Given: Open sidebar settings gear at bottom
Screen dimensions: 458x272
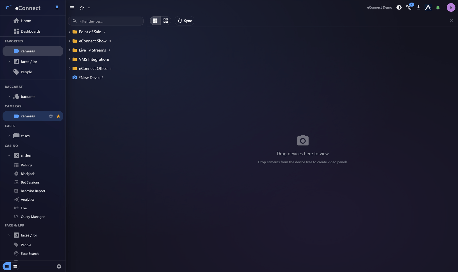Looking at the screenshot, I should [x=59, y=266].
